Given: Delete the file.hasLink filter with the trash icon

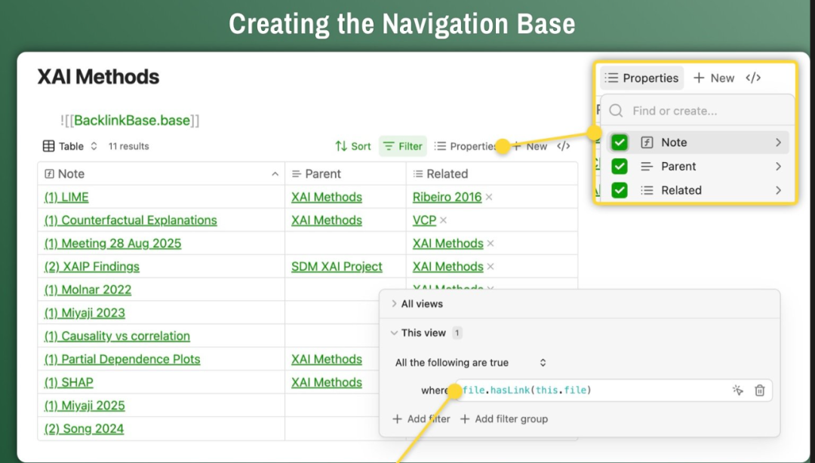Looking at the screenshot, I should tap(759, 391).
